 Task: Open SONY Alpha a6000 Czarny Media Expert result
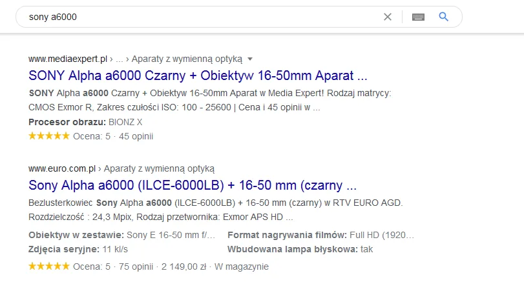pos(198,75)
